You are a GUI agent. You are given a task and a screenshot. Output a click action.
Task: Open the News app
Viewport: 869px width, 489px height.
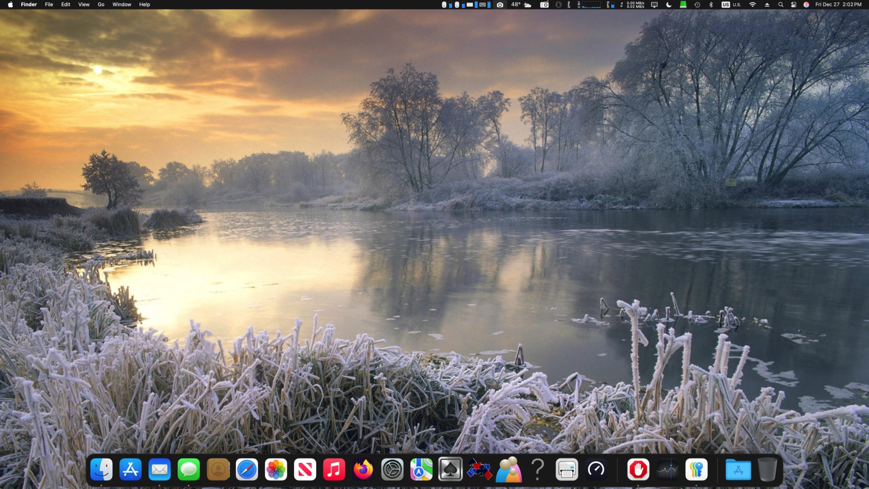[305, 469]
